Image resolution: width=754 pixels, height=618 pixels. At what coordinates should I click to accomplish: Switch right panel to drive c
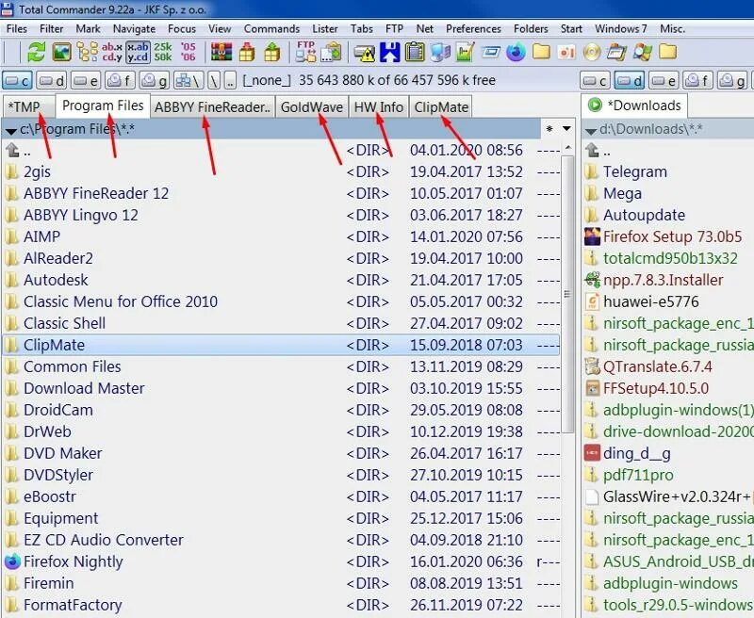click(596, 81)
